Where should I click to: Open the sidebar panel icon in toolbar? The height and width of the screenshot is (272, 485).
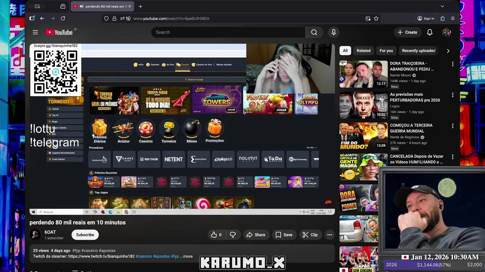32,18
